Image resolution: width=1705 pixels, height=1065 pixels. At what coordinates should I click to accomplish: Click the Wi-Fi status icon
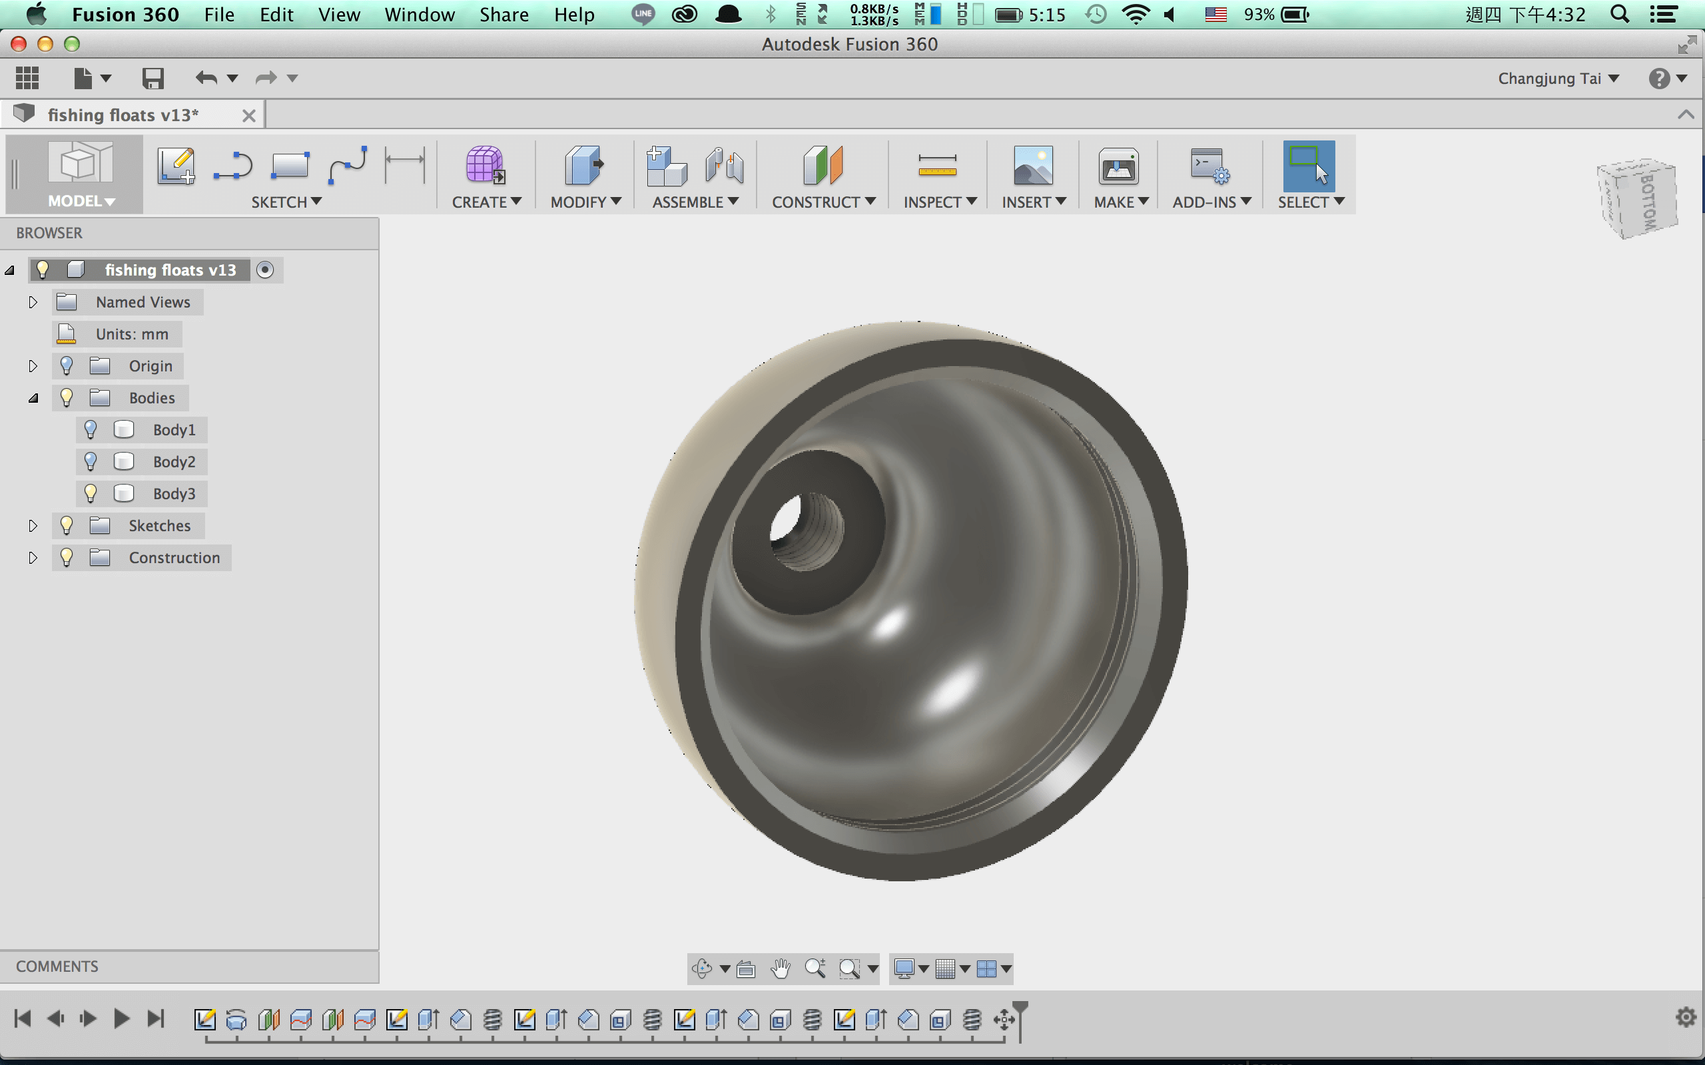1136,14
